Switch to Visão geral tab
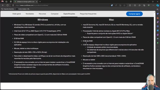Screen dimensions: 160x90 point(16,14)
